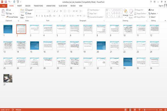Click Fit slide to window icon
Viewport: 167px width, 111px height.
click(x=165, y=110)
